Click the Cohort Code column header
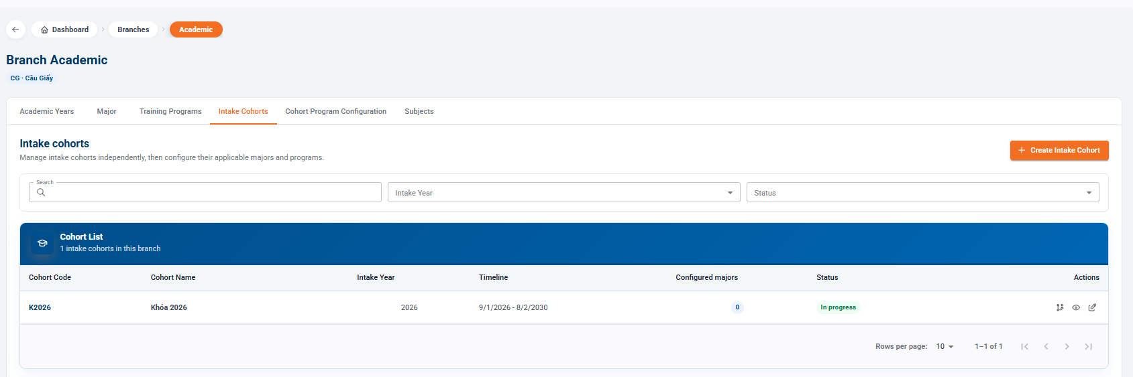The height and width of the screenshot is (377, 1133). click(x=50, y=277)
